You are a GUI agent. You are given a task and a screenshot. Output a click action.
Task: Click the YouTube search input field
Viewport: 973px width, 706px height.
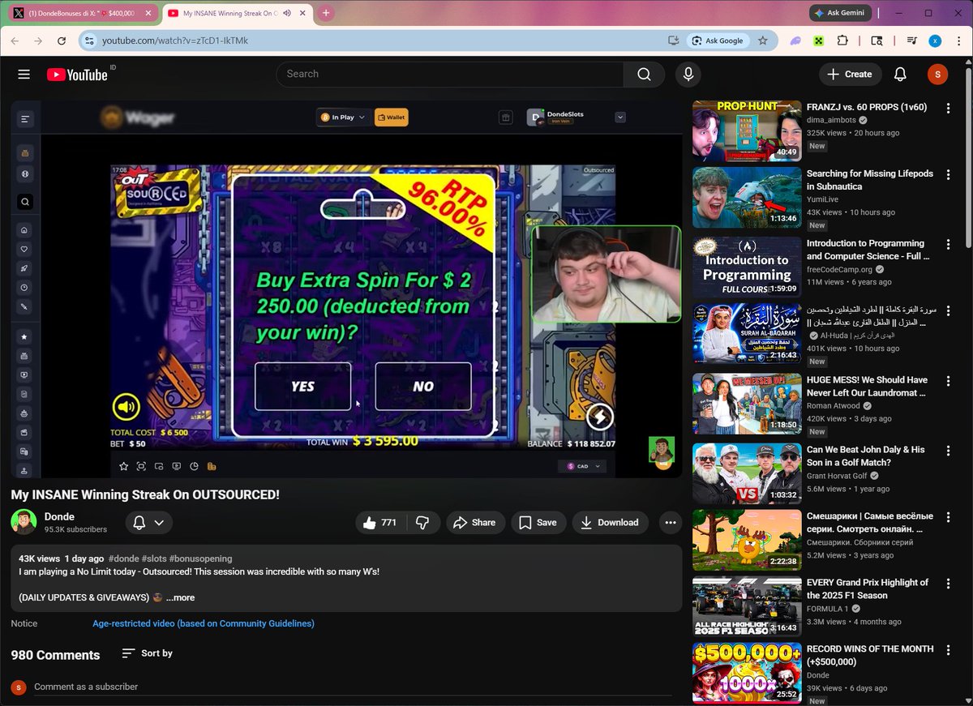[x=450, y=74]
